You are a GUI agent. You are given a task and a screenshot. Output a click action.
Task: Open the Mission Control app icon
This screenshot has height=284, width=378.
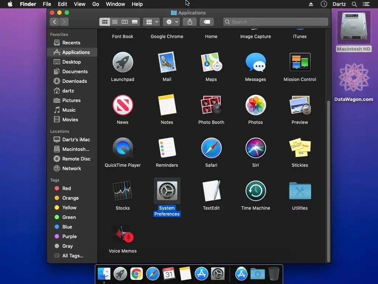point(300,62)
